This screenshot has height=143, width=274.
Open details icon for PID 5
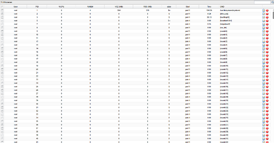click(264, 21)
